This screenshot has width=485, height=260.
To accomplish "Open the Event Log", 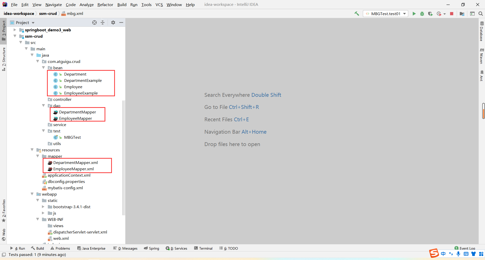I will [x=465, y=248].
